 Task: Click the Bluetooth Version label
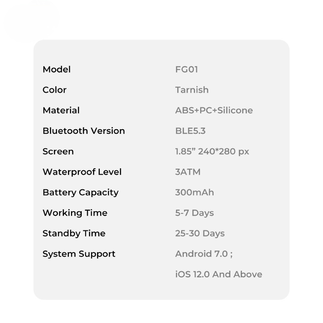point(84,131)
